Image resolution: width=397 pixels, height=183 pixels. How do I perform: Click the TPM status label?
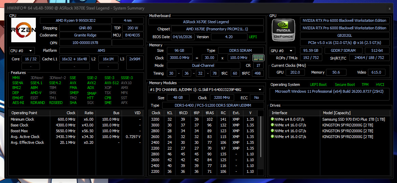coord(365,85)
